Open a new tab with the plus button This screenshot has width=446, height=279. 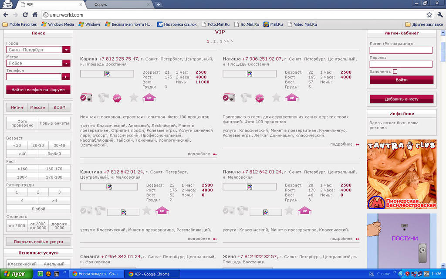[x=159, y=4]
